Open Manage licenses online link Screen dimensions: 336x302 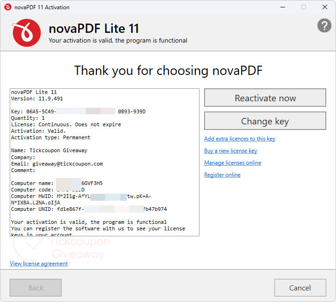pyautogui.click(x=232, y=163)
